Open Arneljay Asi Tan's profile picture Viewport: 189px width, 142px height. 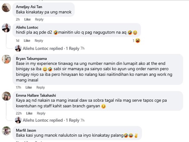6,8
